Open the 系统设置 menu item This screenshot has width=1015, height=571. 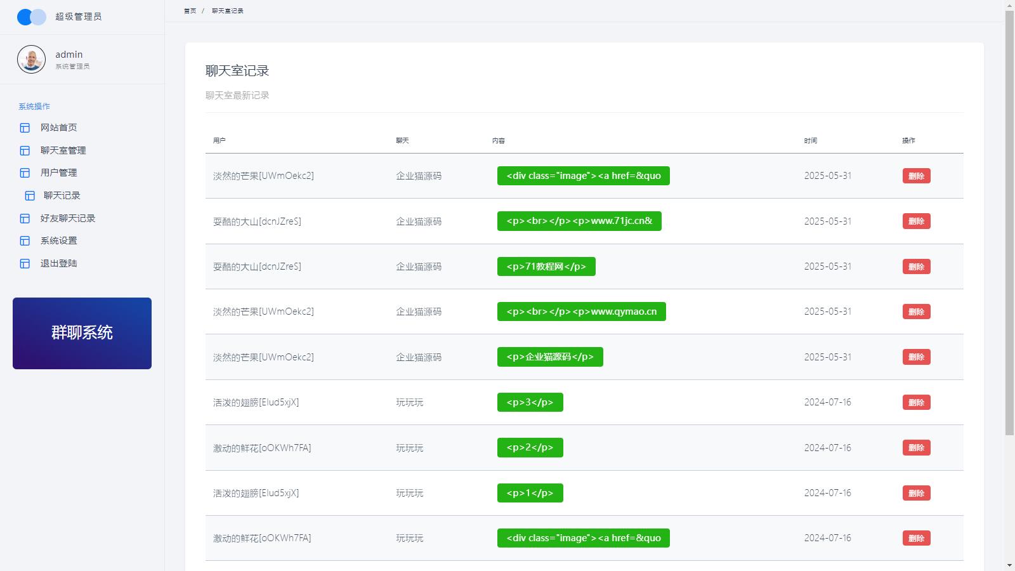[x=58, y=240]
